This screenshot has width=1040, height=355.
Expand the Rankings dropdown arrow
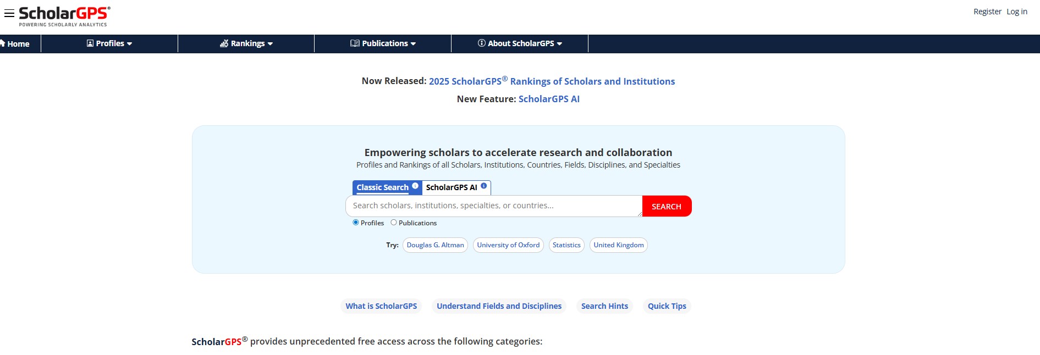(270, 44)
